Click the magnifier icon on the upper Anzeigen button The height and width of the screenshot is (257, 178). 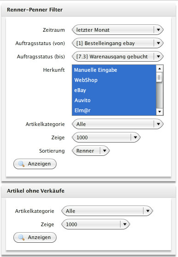[21, 164]
